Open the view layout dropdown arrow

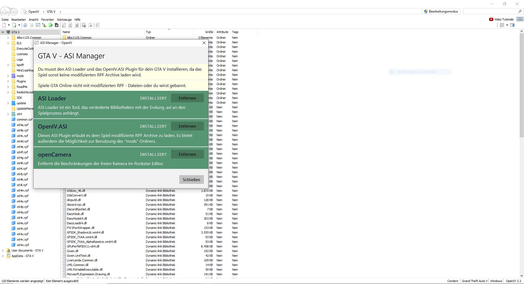(x=507, y=25)
